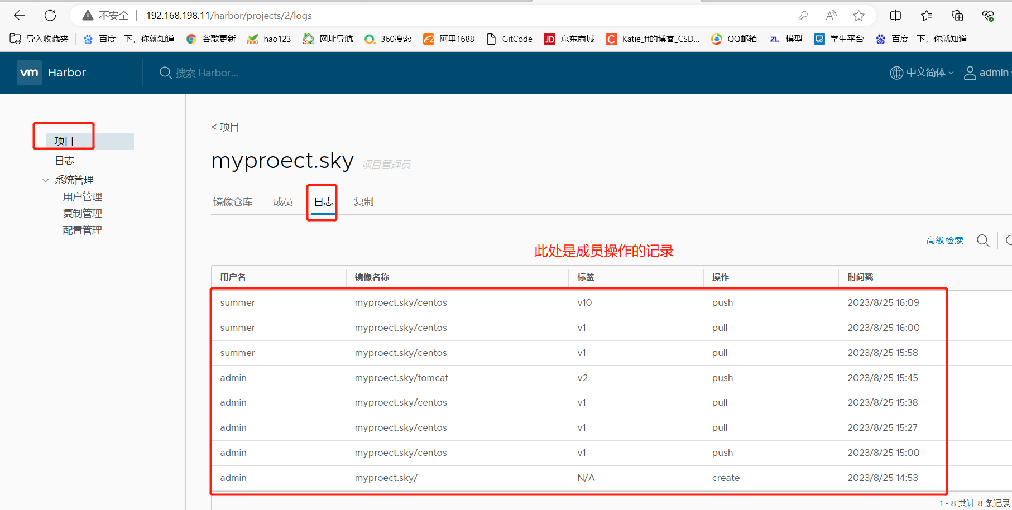Screen dimensions: 1012x510
Task: Click the myproect.sky/ image name cell
Action: (386, 478)
